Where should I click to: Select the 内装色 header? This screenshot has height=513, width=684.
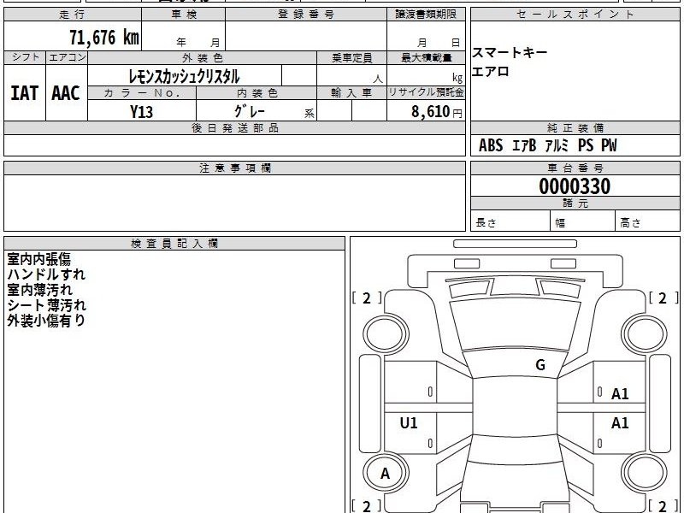tap(256, 93)
